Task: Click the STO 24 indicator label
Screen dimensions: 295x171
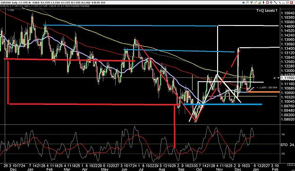Action: tap(287, 145)
